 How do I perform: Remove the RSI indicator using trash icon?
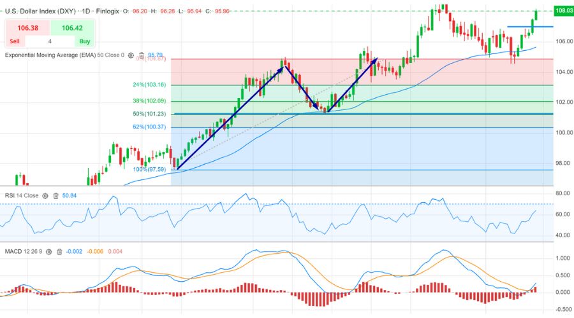pyautogui.click(x=56, y=196)
